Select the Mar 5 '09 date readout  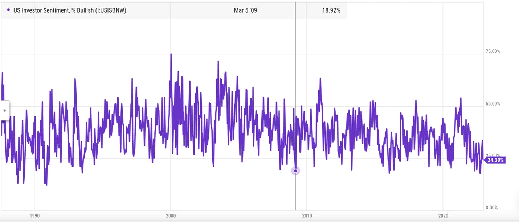tap(245, 10)
